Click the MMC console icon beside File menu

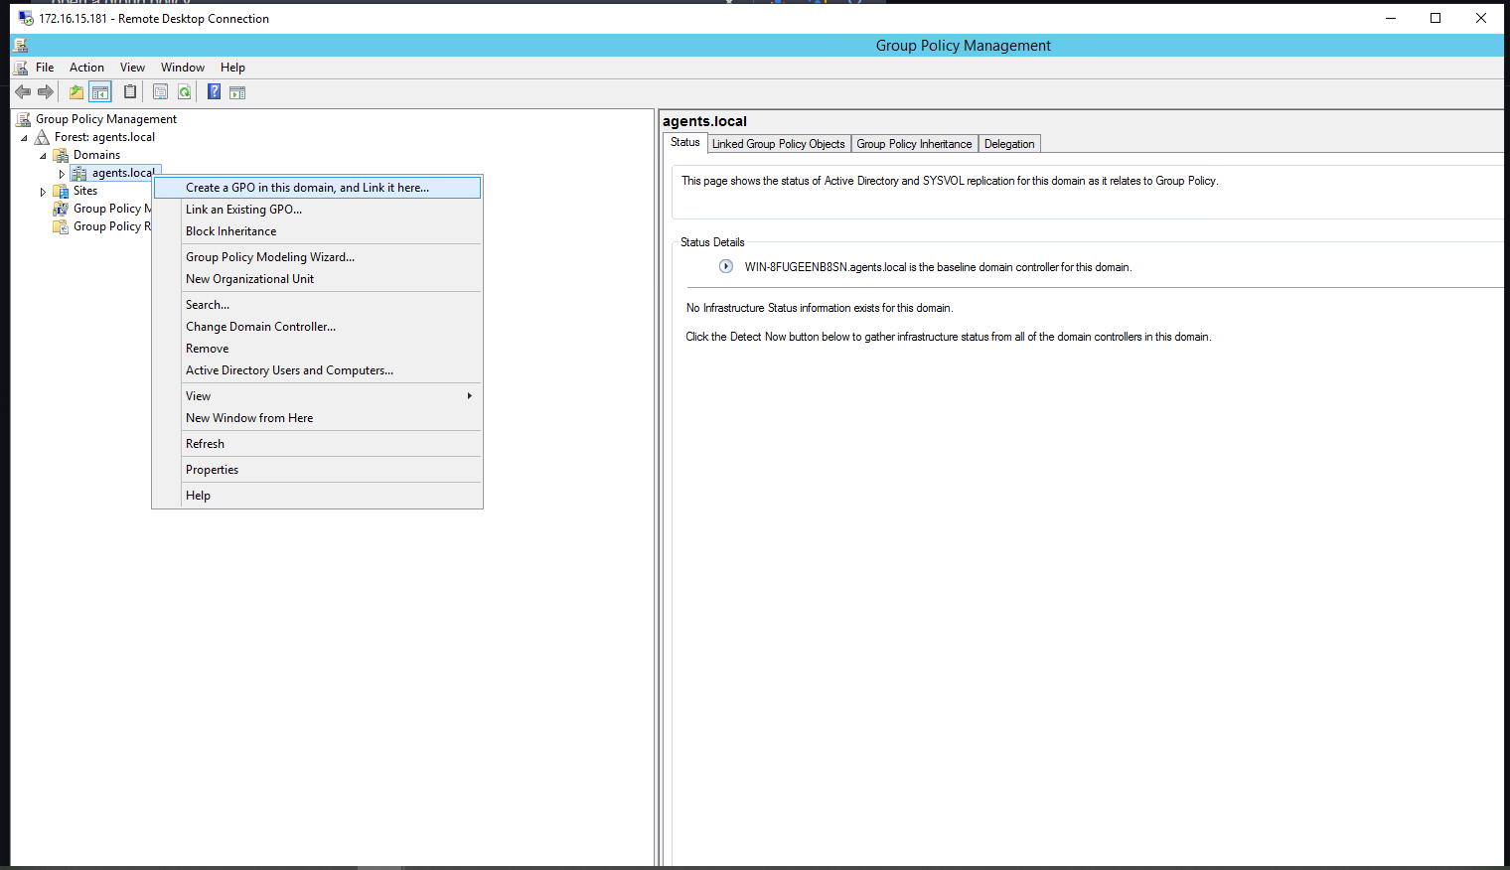pyautogui.click(x=20, y=68)
